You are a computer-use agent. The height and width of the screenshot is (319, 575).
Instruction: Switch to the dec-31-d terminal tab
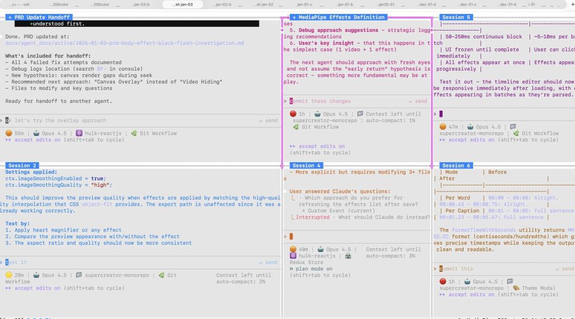(427, 4)
